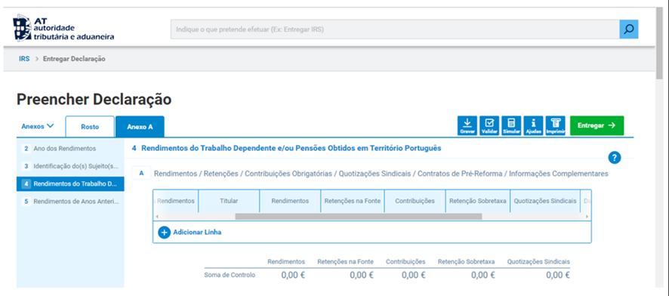The height and width of the screenshot is (296, 669).
Task: Focus the search field 'Indique o que pretende efetuar'
Action: (x=395, y=29)
